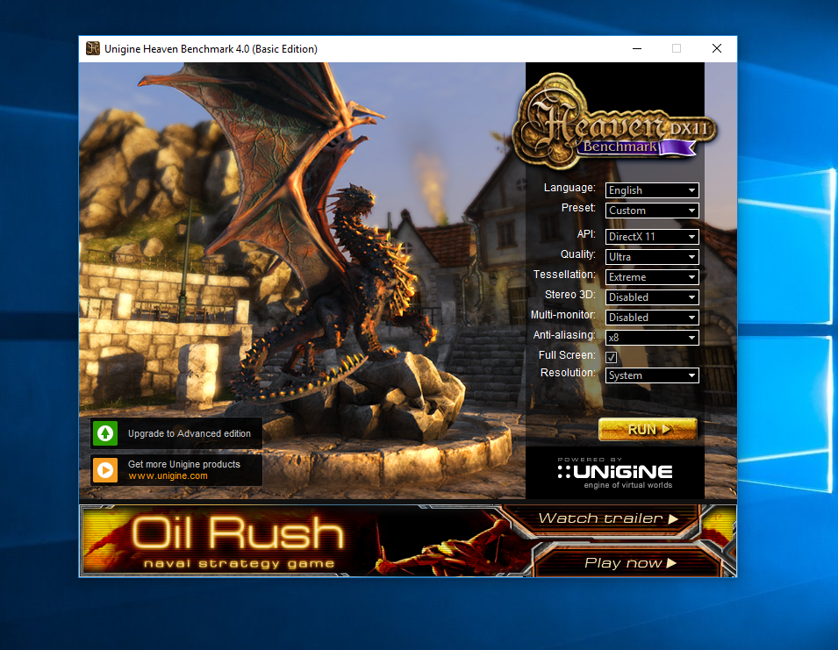
Task: Click the RUN button
Action: pos(648,430)
